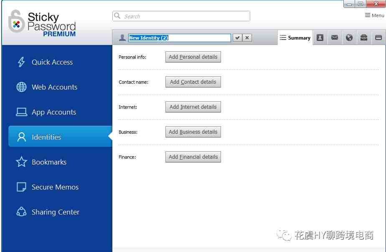The width and height of the screenshot is (386, 252).
Task: Click the Identities person icon
Action: [x=22, y=137]
